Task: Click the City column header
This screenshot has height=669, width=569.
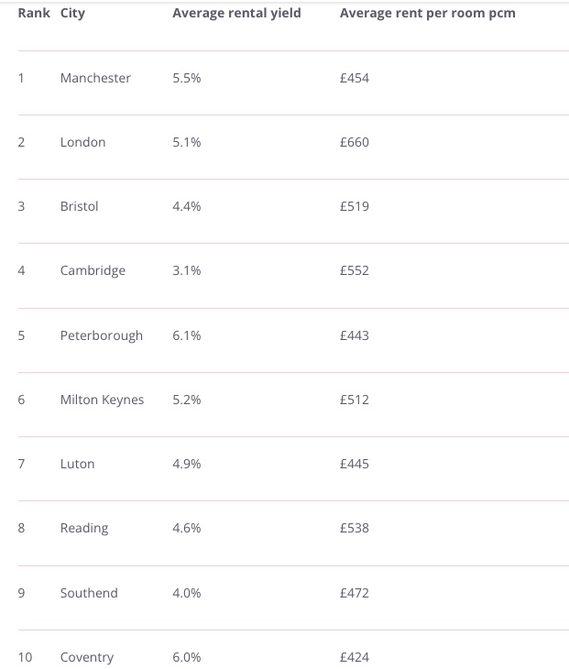Action: pyautogui.click(x=72, y=14)
